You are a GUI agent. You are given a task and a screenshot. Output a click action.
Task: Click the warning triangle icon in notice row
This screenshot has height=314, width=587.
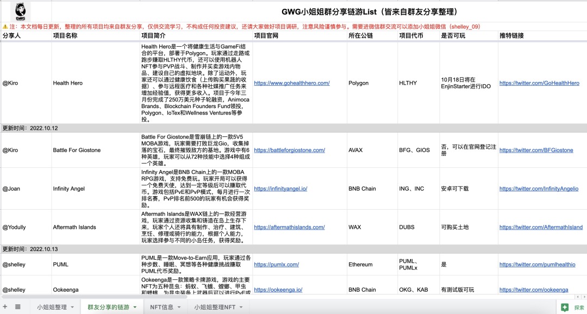(5, 27)
